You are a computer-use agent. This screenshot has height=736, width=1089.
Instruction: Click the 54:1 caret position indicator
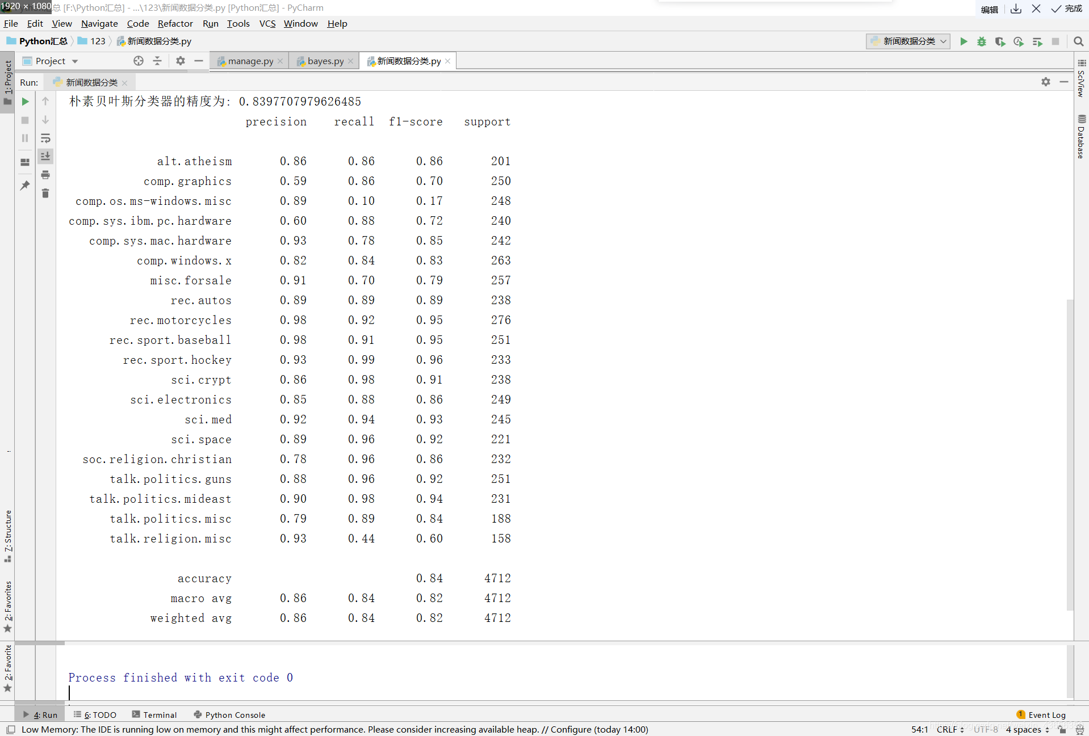[919, 730]
